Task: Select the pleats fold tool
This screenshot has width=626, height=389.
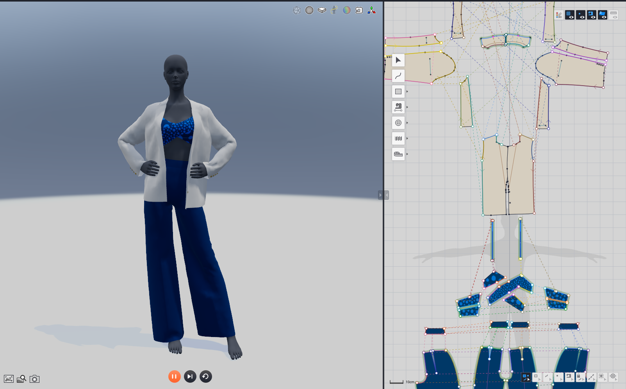Action: coord(398,138)
